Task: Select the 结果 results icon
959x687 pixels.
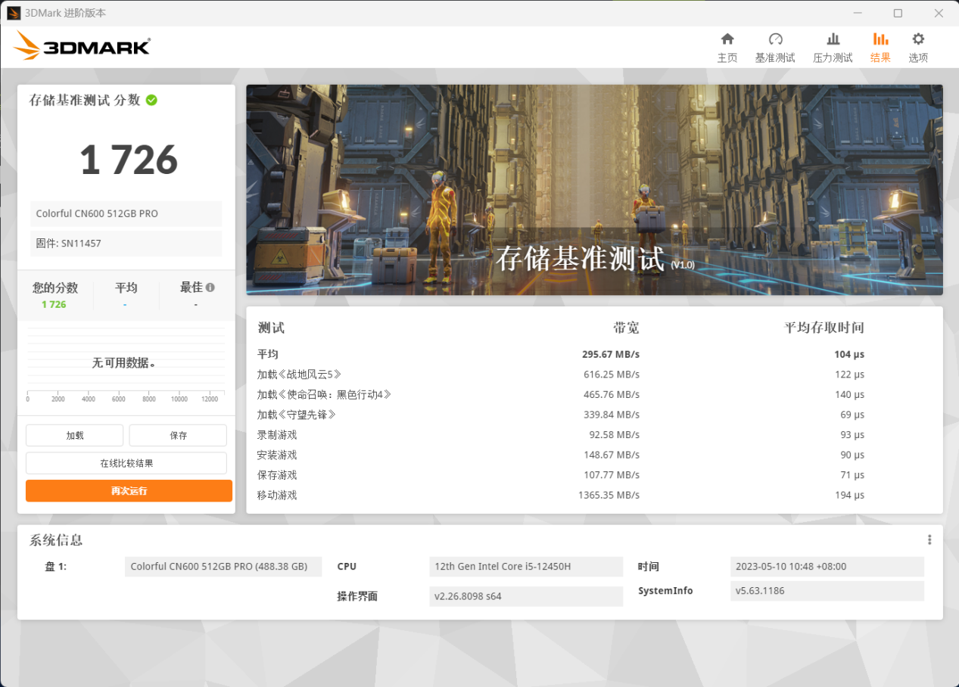Action: [880, 39]
